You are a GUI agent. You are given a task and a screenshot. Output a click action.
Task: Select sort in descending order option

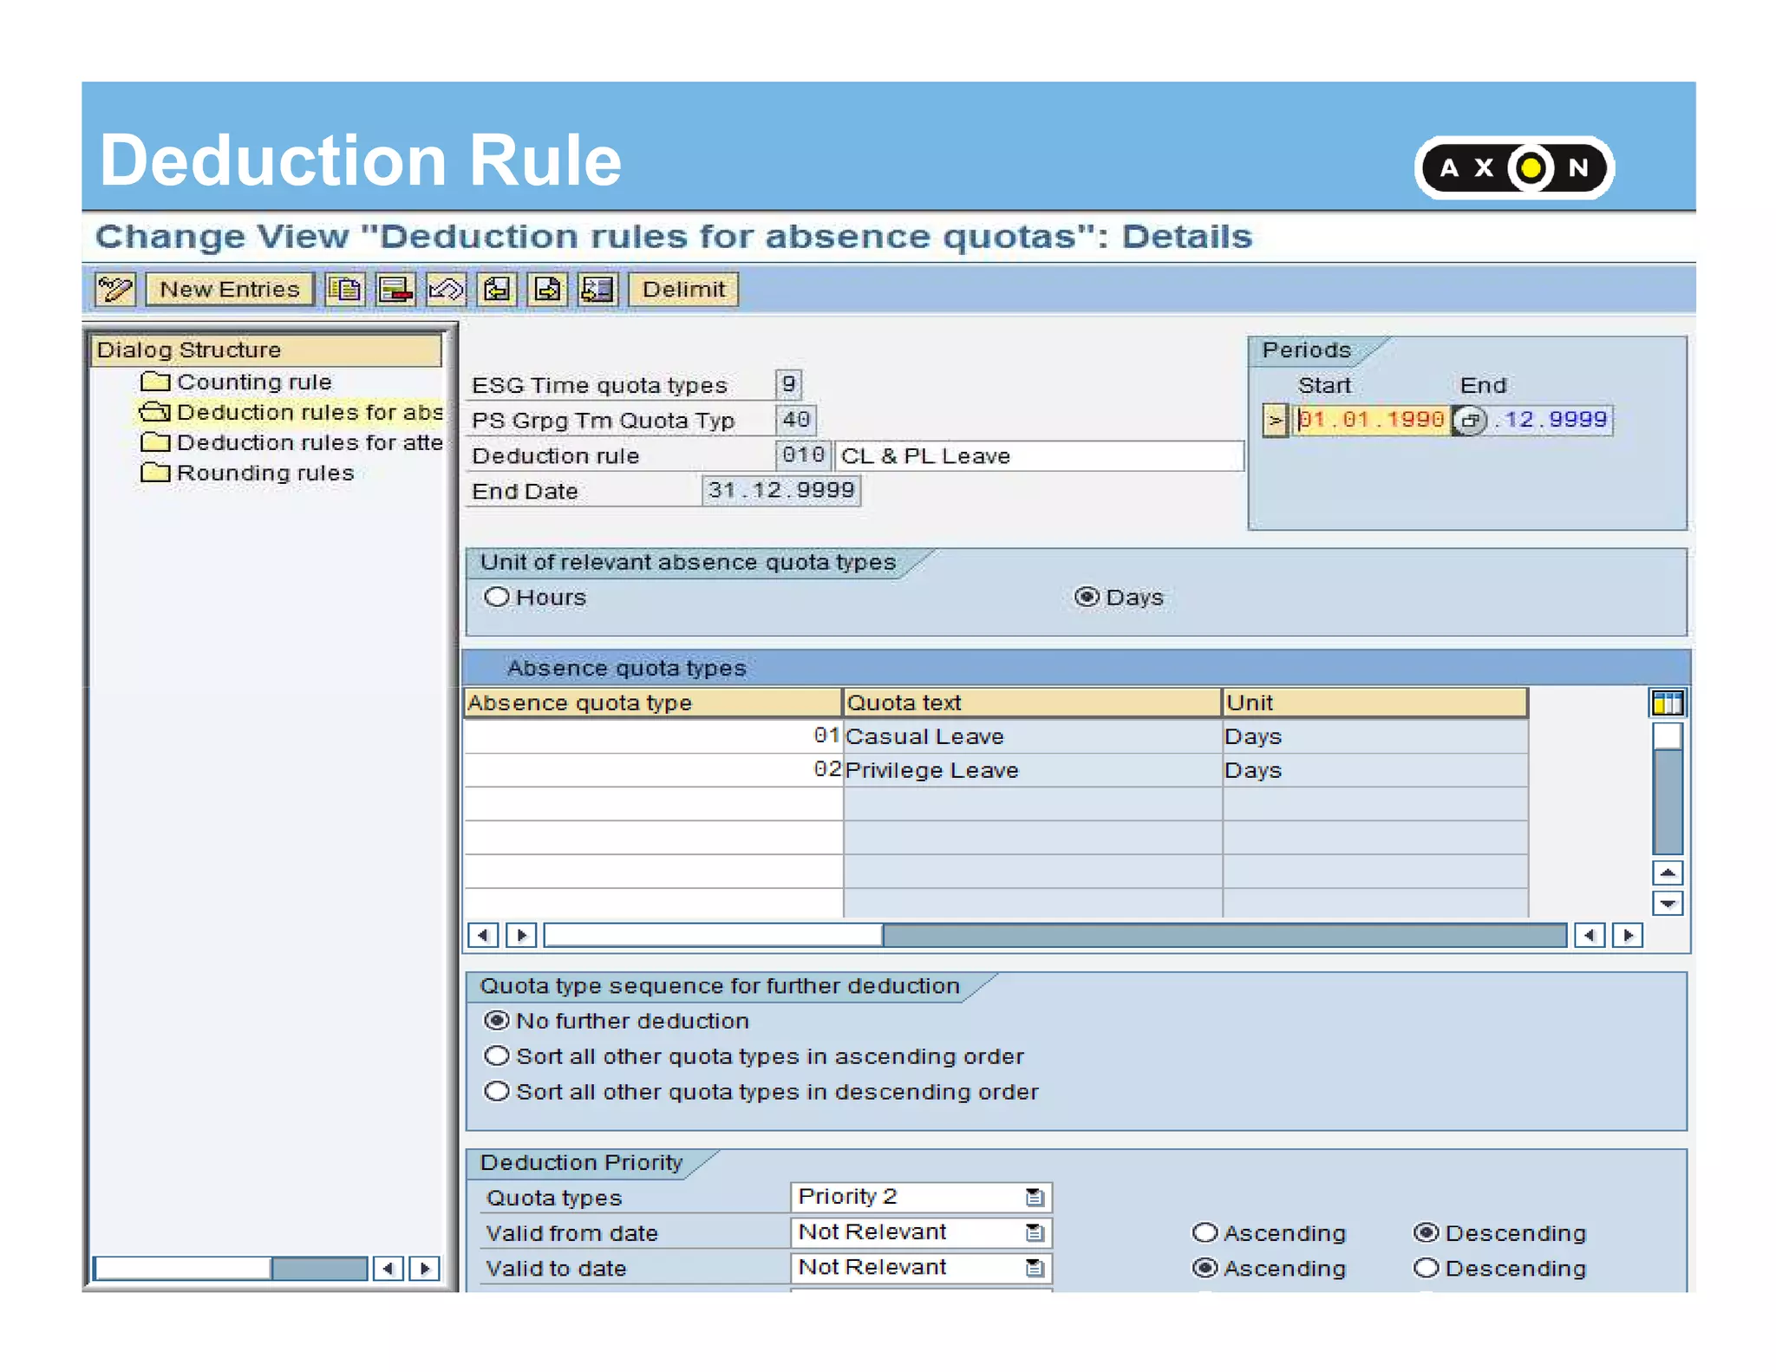pos(497,1091)
